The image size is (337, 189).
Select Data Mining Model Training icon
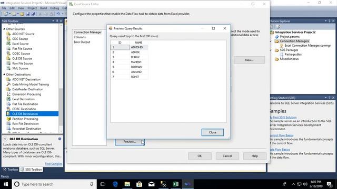8,84
